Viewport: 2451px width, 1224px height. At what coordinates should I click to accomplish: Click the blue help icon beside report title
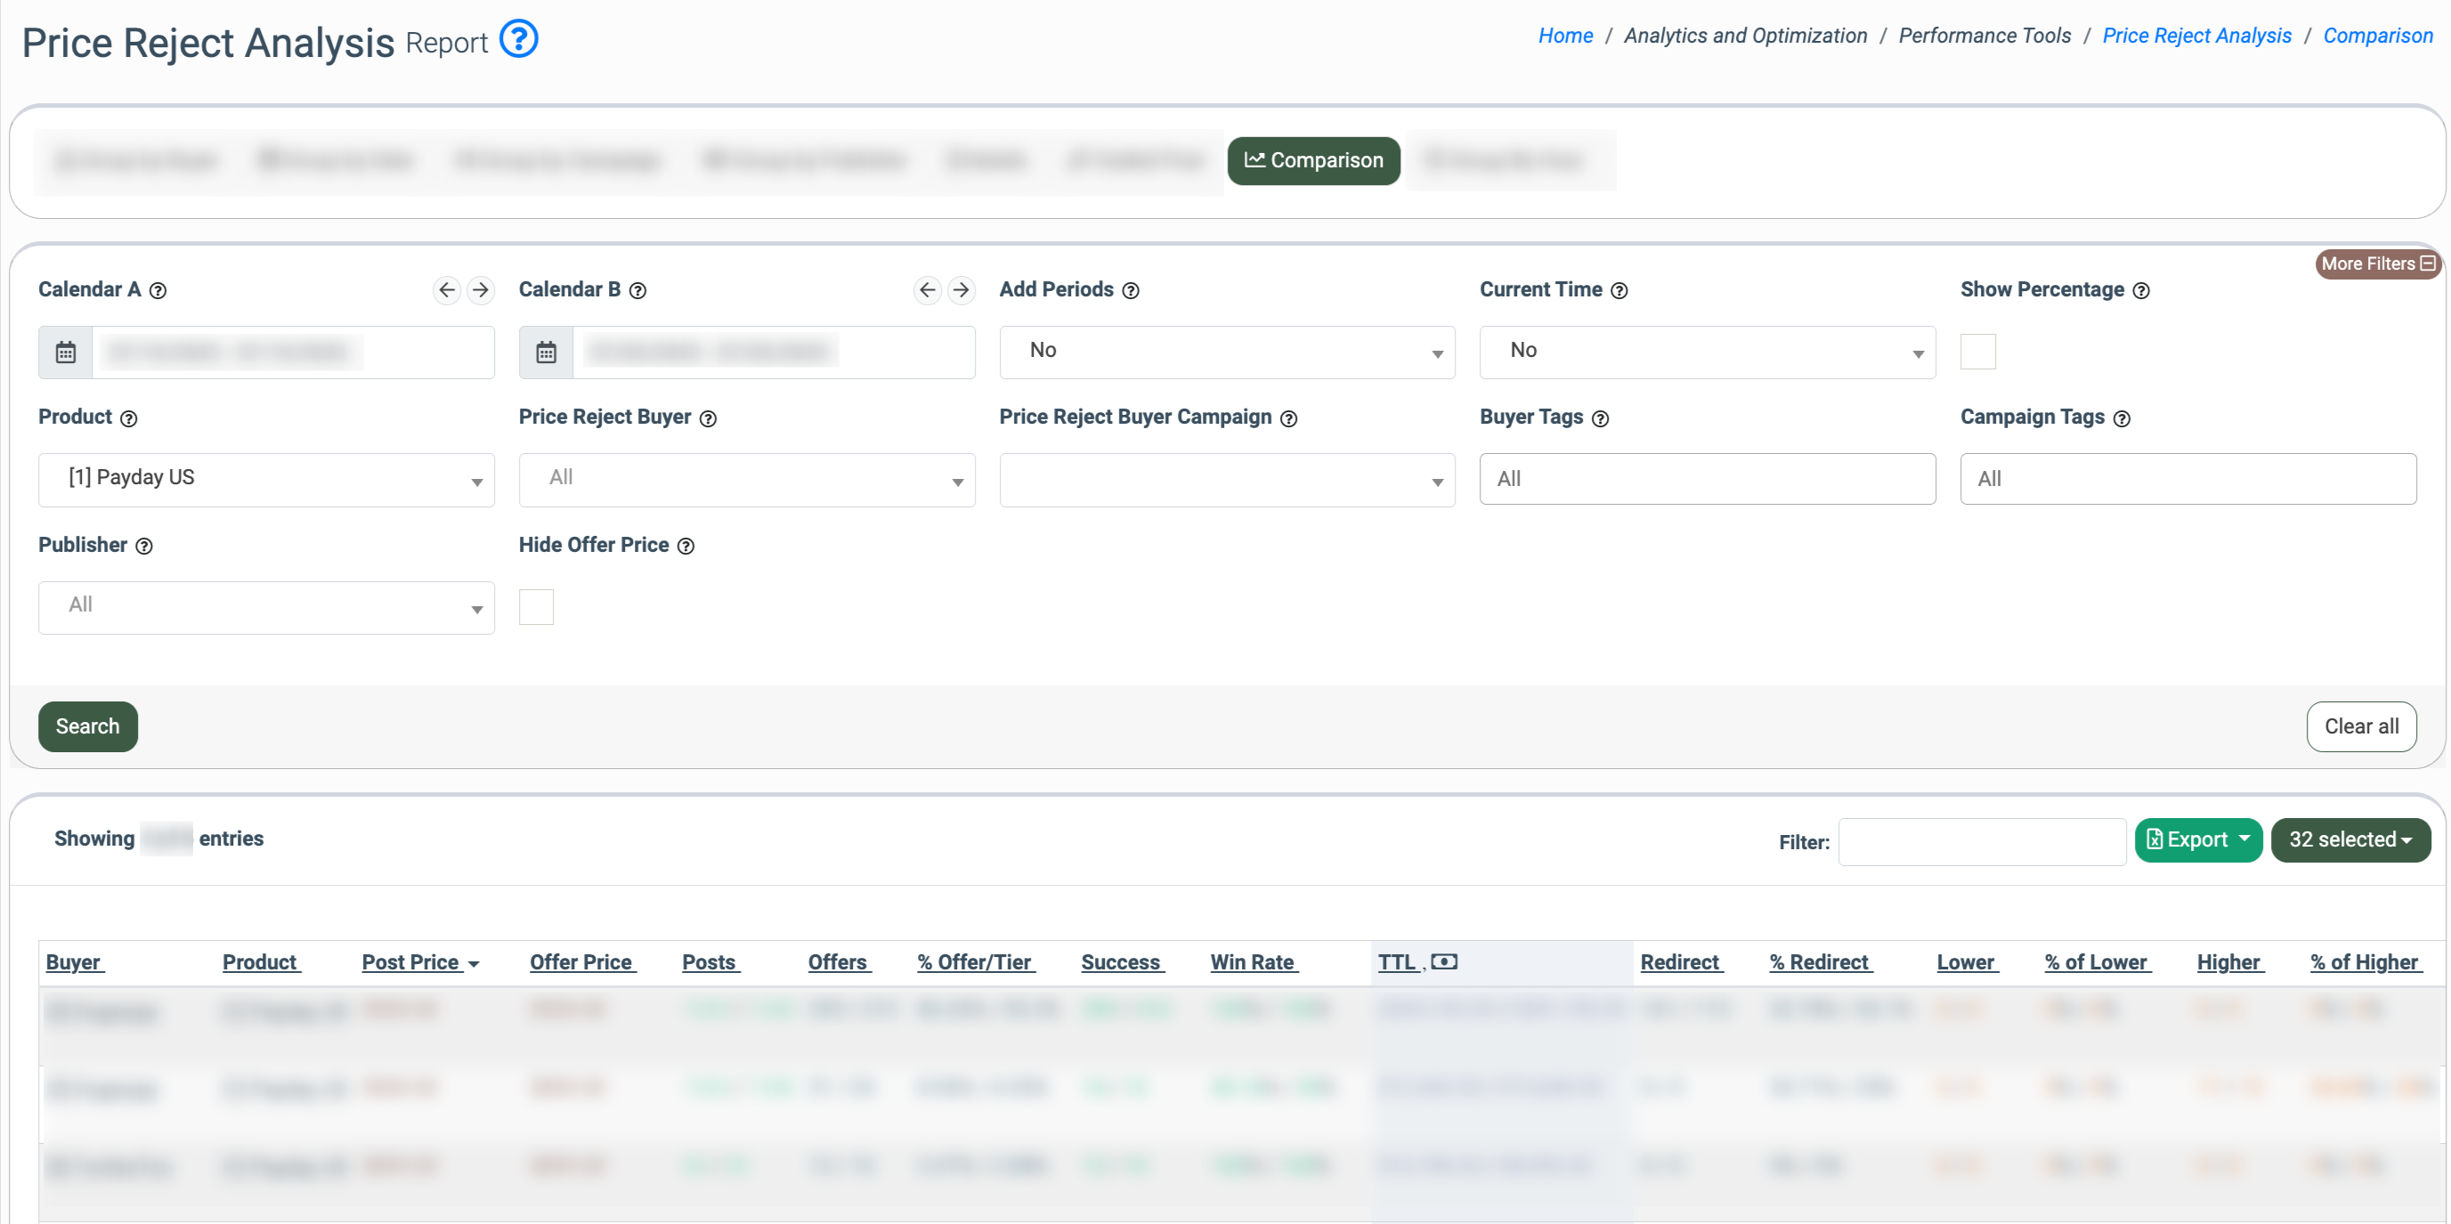518,39
